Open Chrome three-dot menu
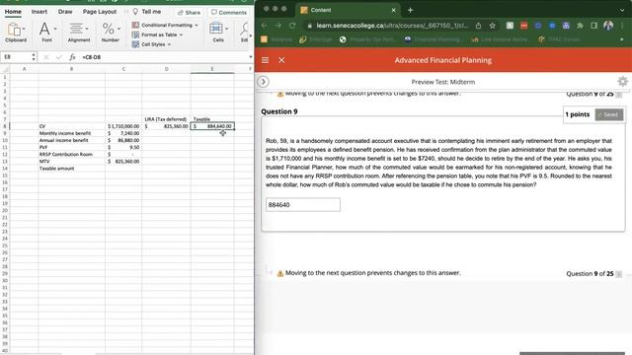The width and height of the screenshot is (632, 355). pyautogui.click(x=623, y=26)
